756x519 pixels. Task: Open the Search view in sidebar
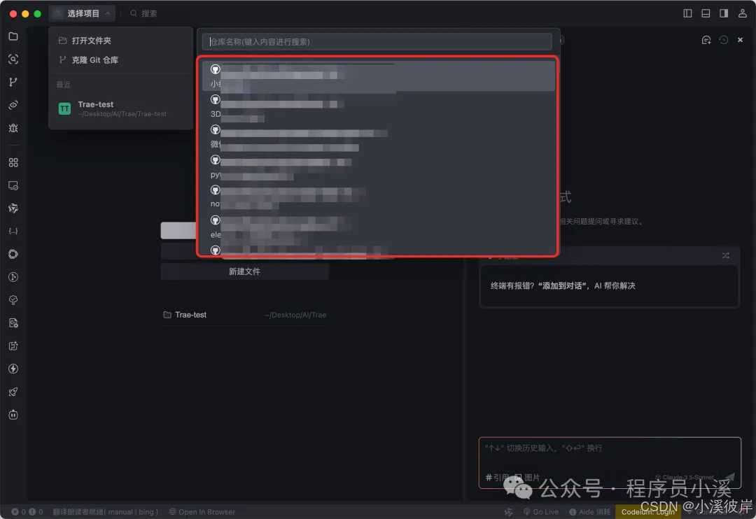tap(13, 59)
